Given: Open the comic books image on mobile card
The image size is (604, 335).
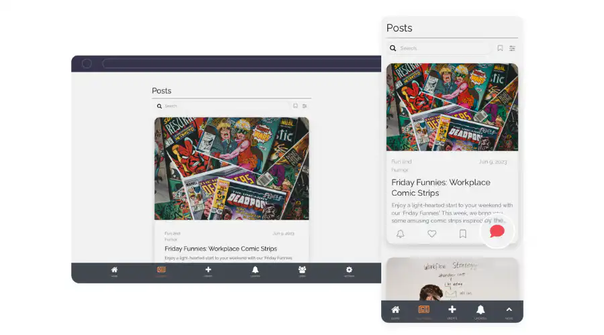Looking at the screenshot, I should click(x=452, y=107).
